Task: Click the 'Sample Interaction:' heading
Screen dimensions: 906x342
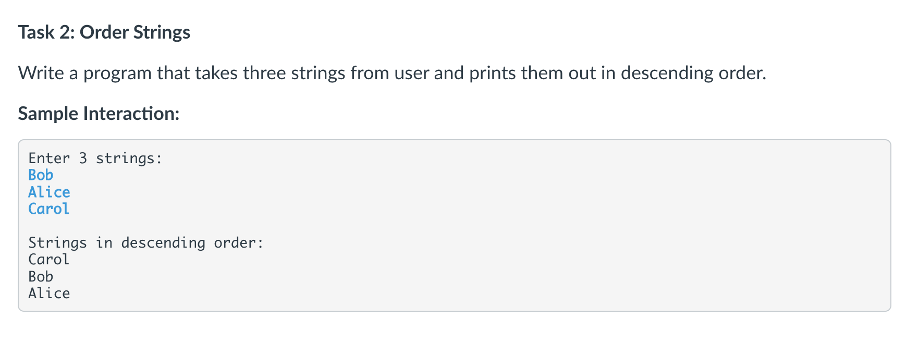Action: [x=99, y=114]
